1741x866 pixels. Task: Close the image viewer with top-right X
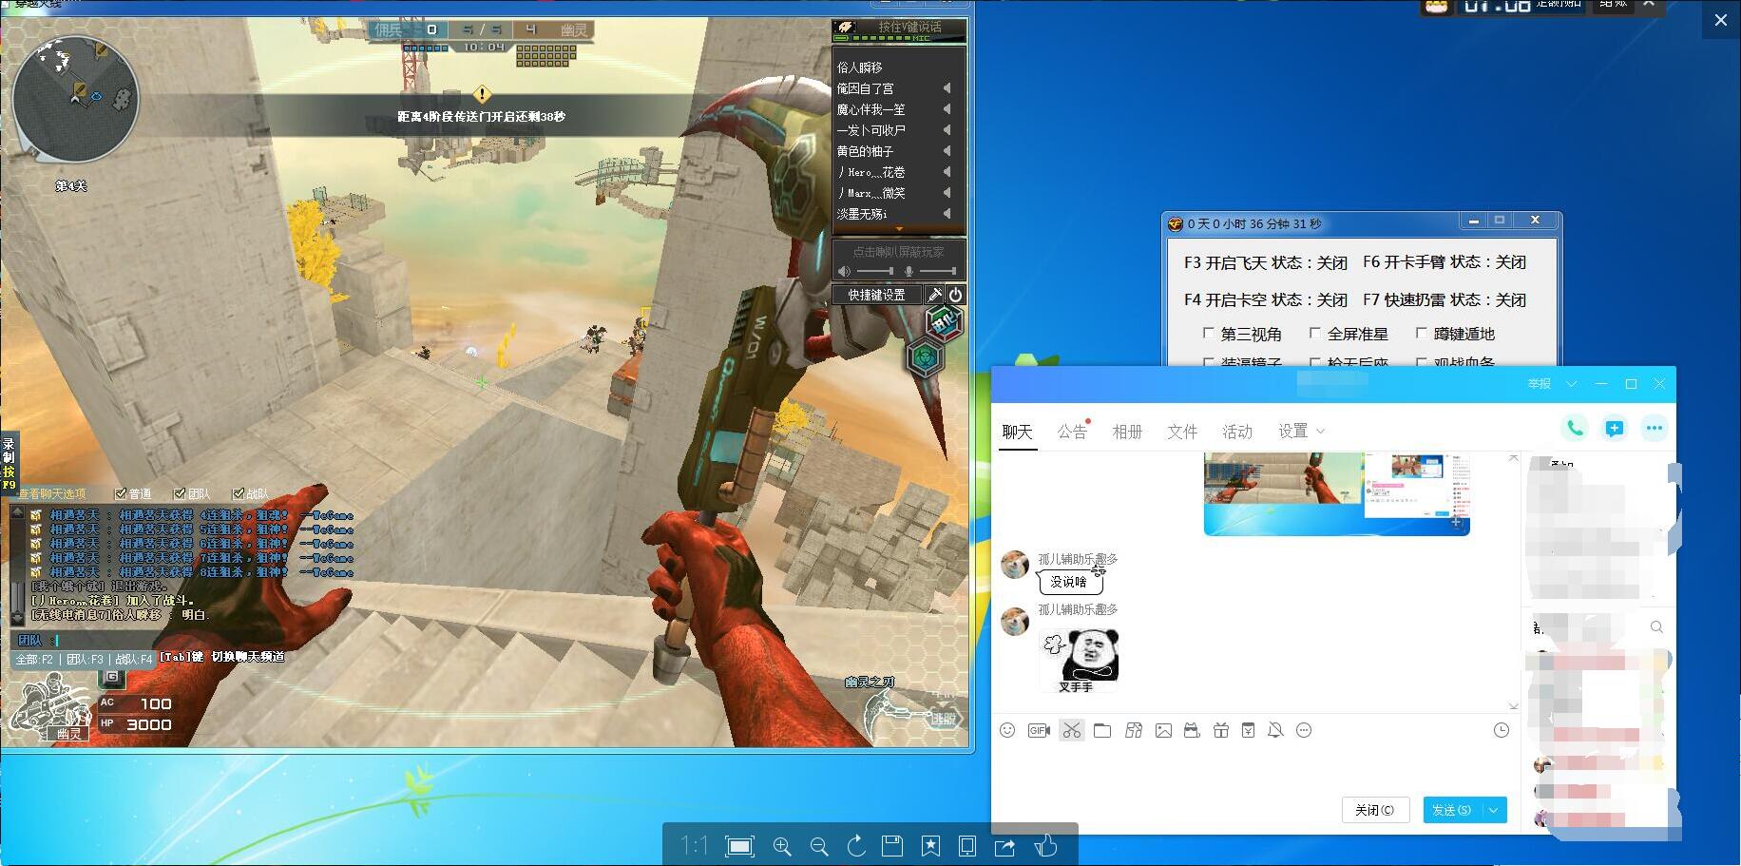click(x=1720, y=20)
